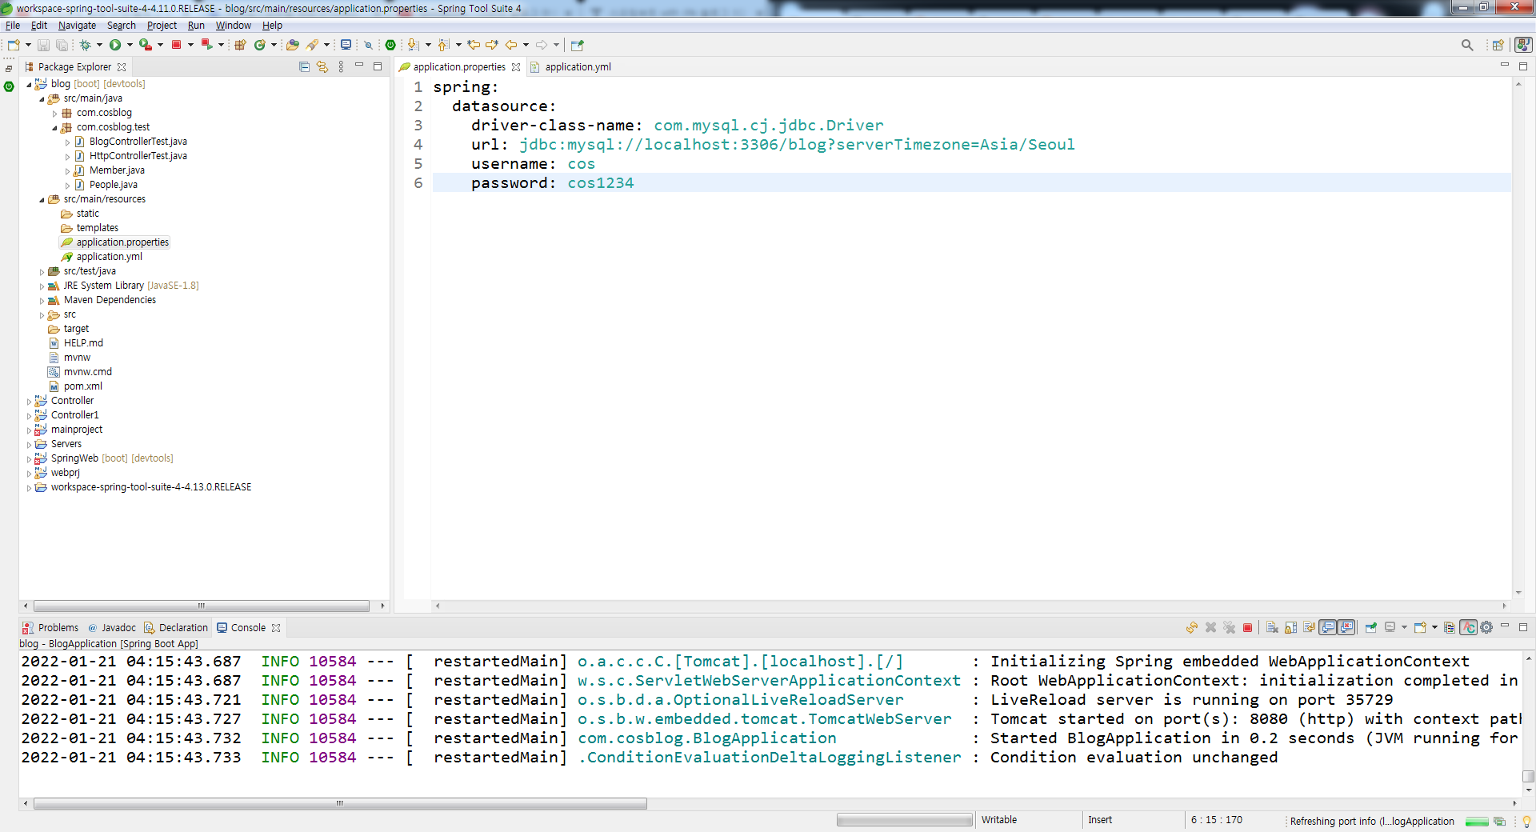Click the Console settings gear icon
Image resolution: width=1536 pixels, height=832 pixels.
point(1486,627)
